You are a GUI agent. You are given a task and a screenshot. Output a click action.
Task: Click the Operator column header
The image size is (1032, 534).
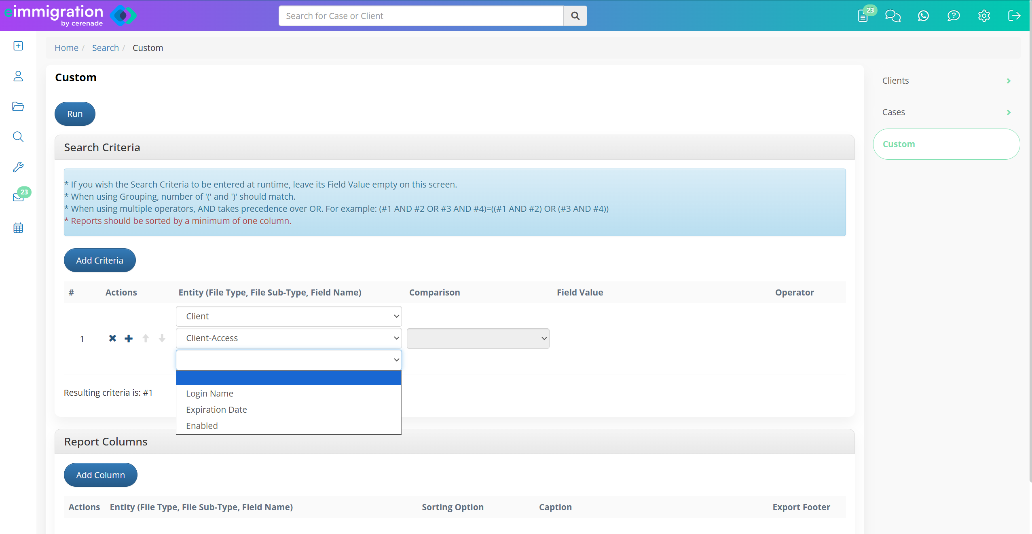point(794,292)
